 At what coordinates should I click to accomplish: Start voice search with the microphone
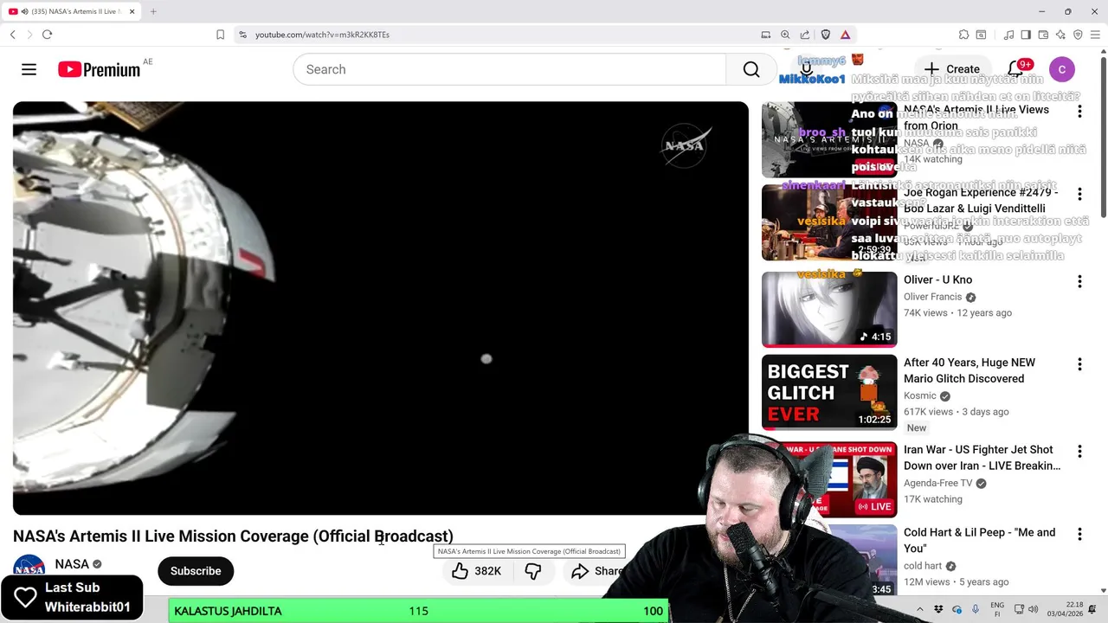(x=807, y=69)
